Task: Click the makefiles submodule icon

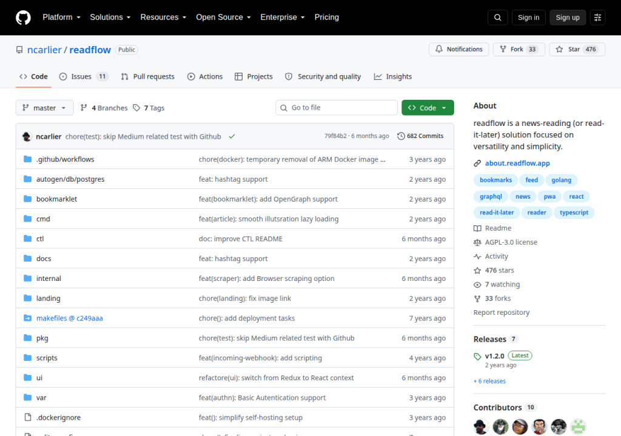Action: (28, 318)
